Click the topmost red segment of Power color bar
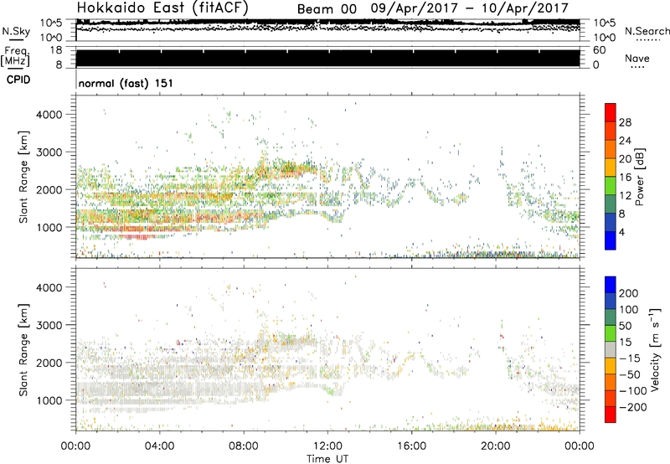The width and height of the screenshot is (670, 464). [611, 112]
